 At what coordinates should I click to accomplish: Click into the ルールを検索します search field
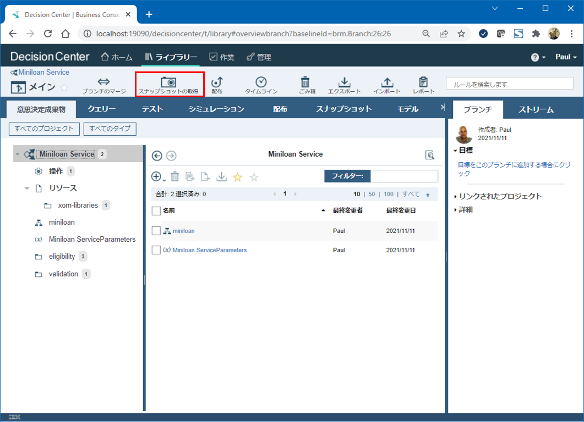pos(509,84)
